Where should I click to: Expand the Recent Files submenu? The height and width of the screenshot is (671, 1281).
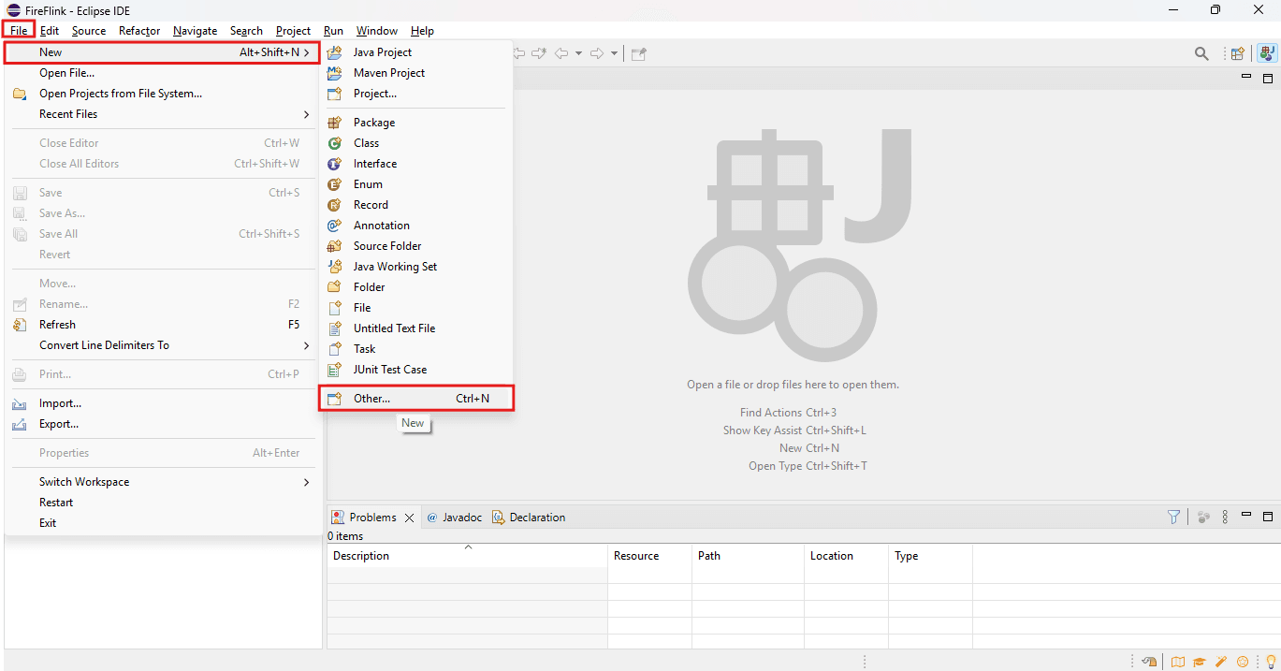coord(163,114)
